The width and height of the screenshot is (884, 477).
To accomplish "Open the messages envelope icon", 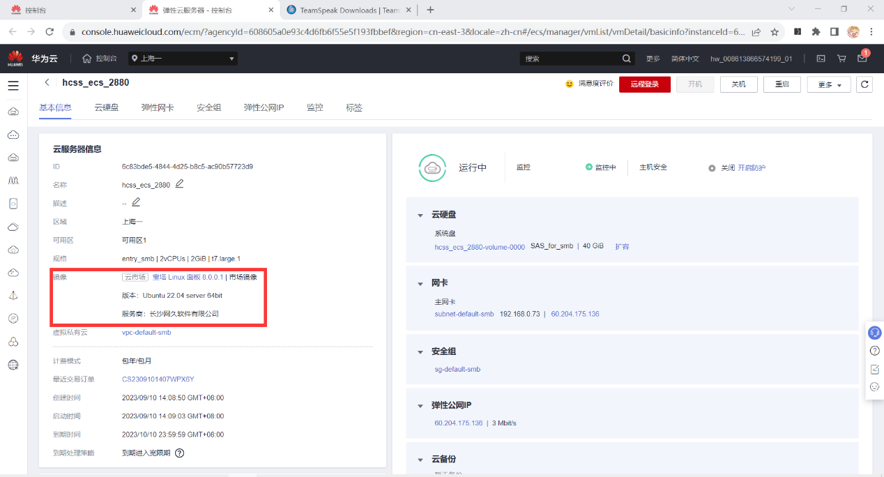I will click(862, 59).
